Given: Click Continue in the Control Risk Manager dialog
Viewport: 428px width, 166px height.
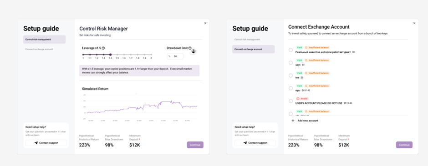Looking at the screenshot, I should [195, 145].
